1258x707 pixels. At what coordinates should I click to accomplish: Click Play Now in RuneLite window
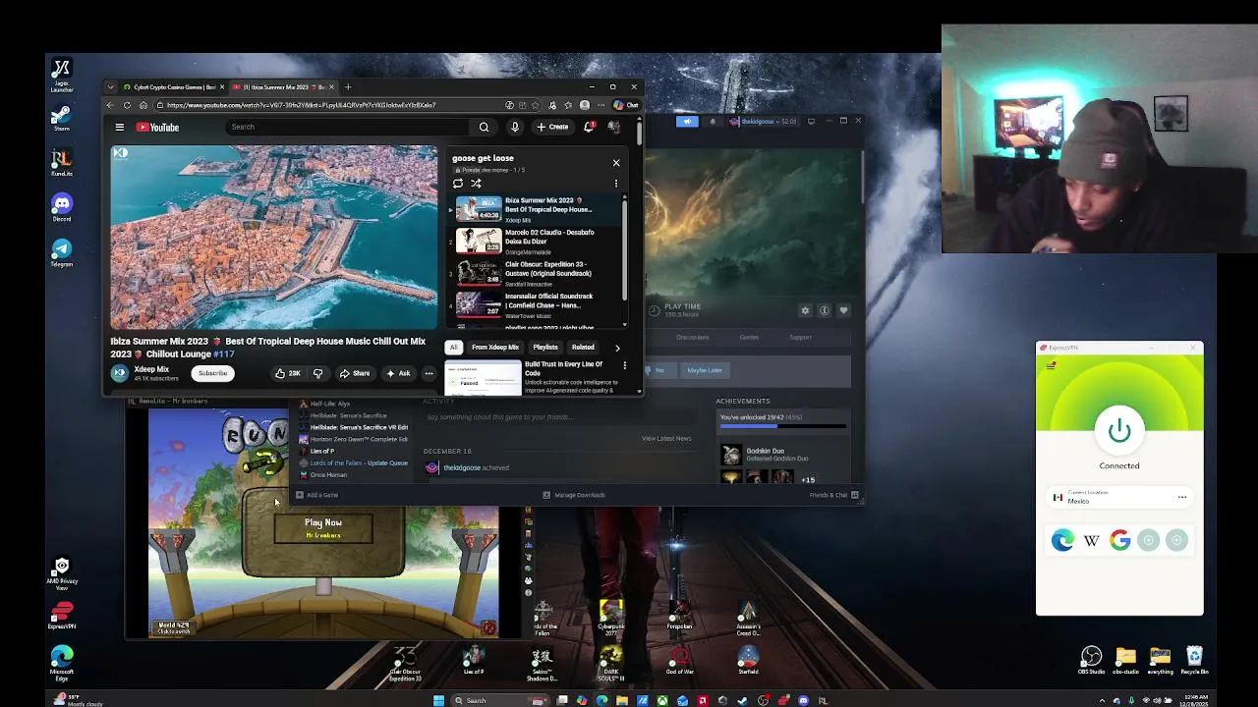point(323,528)
